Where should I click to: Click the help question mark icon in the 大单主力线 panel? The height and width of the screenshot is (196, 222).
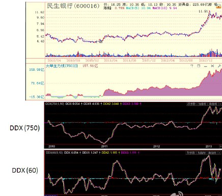192,66
